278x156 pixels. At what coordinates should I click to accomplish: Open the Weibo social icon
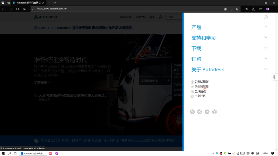click(199, 112)
